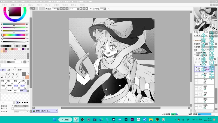Image resolution: width=218 pixels, height=123 pixels.
Task: Create a new layer in layer panel
Action: (x=196, y=59)
